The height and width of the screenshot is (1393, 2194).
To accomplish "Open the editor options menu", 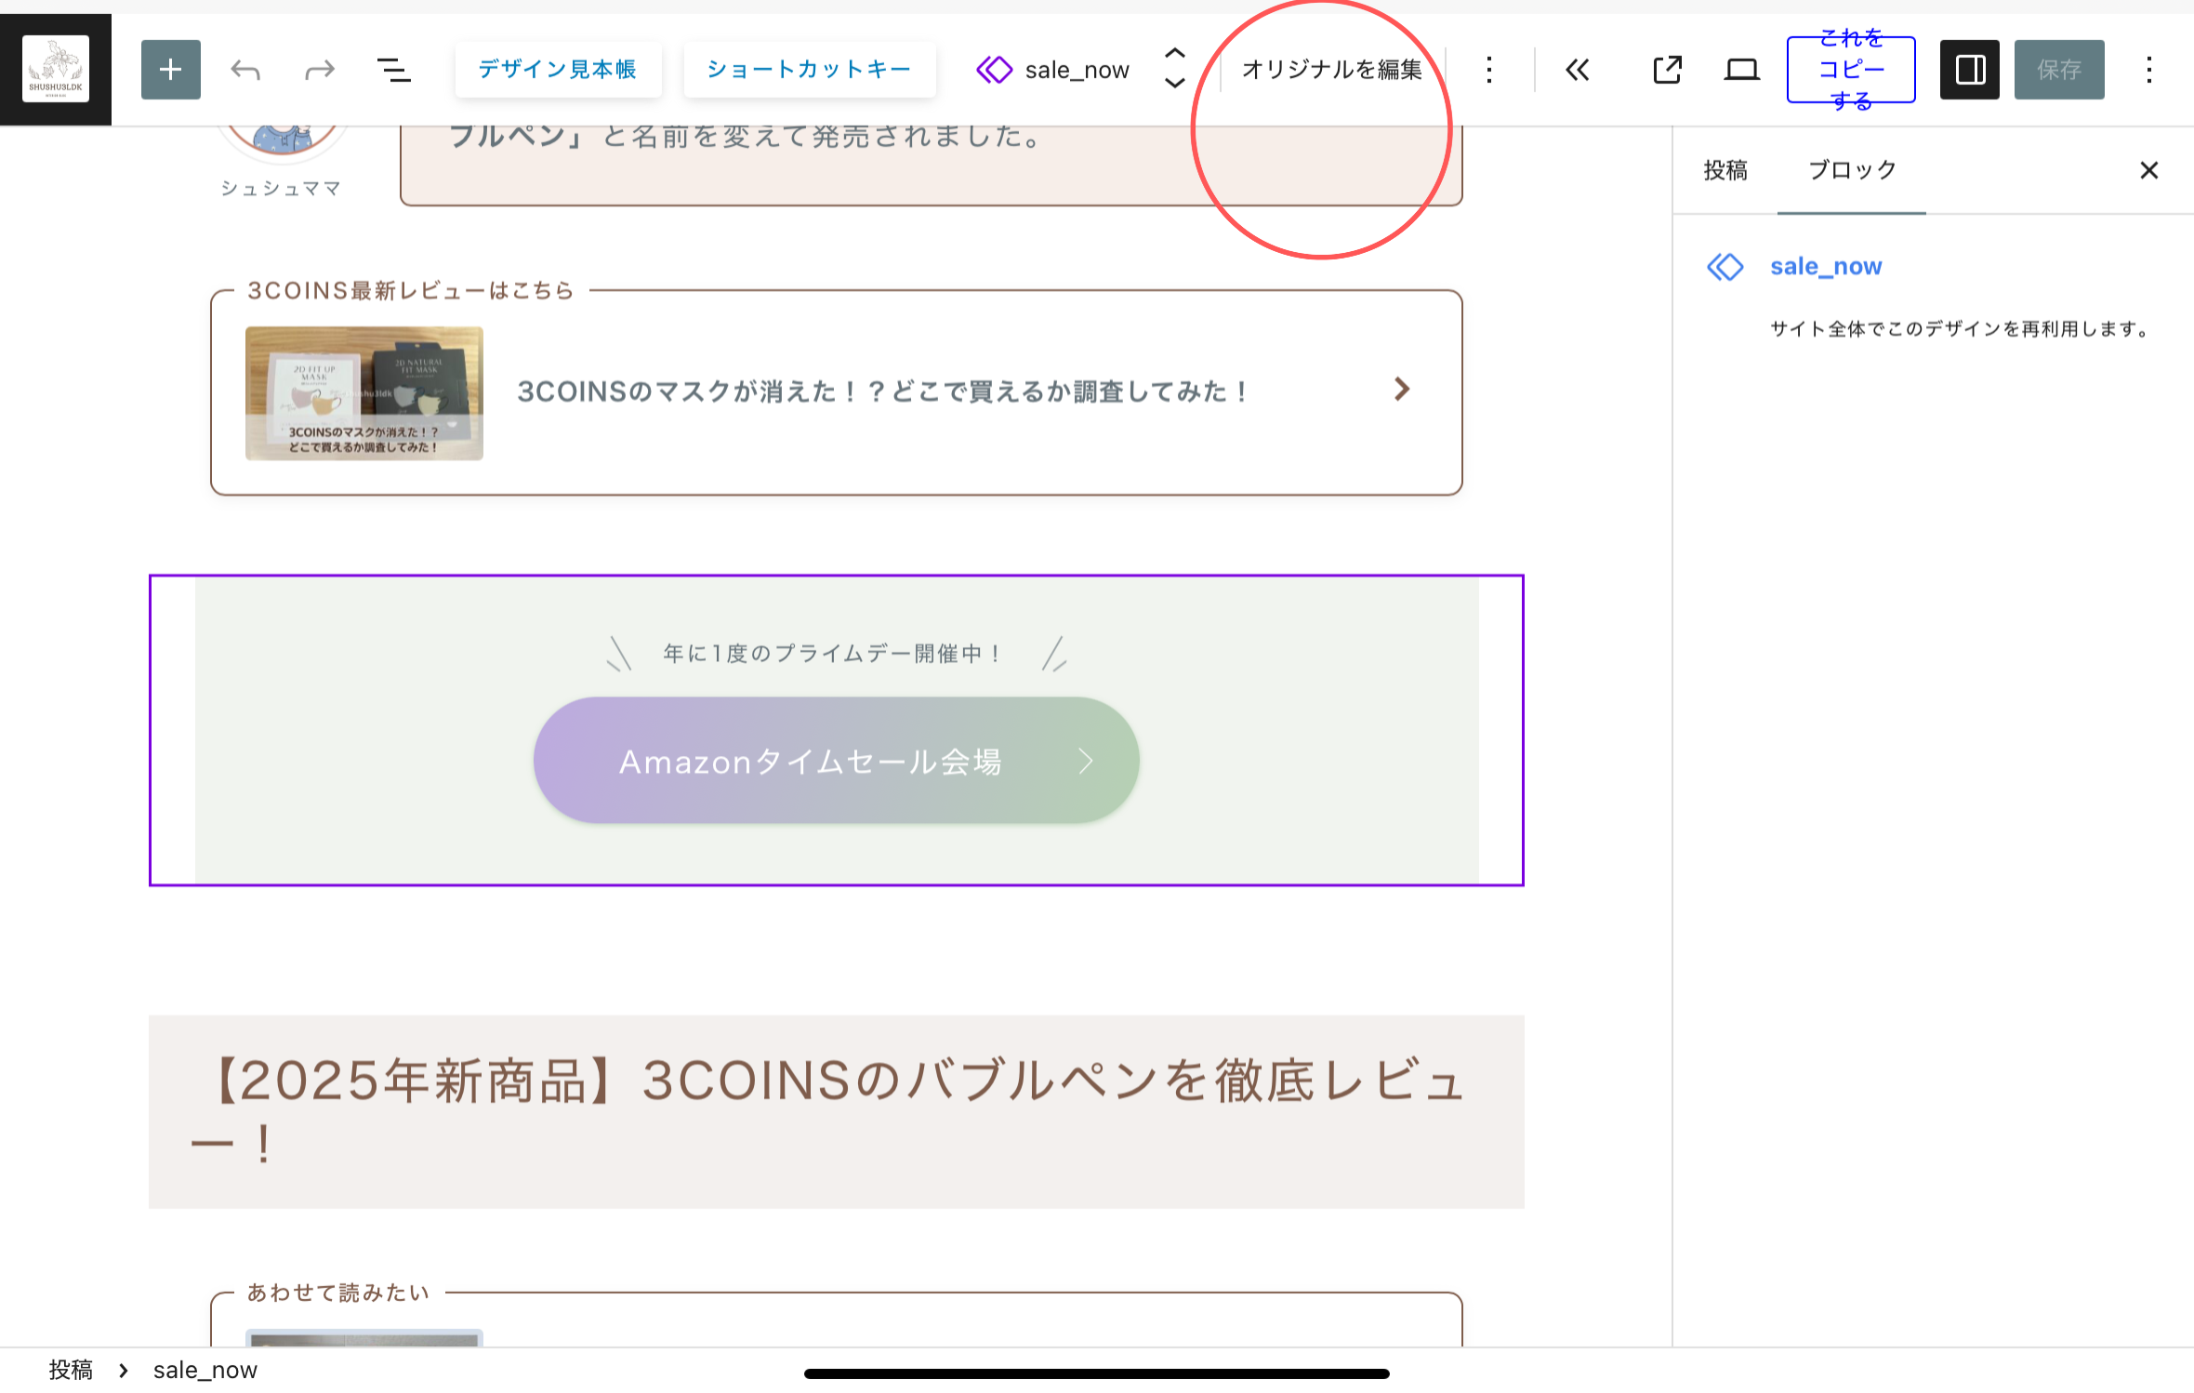I will [2149, 70].
